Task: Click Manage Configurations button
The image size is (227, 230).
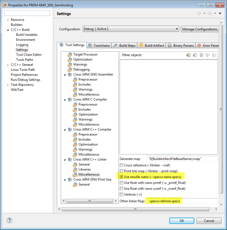Action: pyautogui.click(x=200, y=29)
